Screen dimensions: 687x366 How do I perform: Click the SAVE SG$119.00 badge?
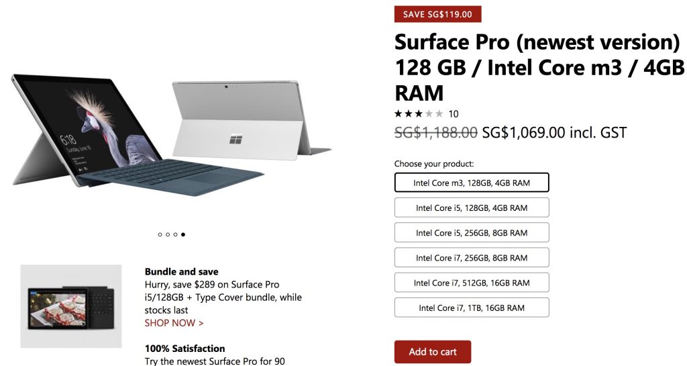point(437,14)
